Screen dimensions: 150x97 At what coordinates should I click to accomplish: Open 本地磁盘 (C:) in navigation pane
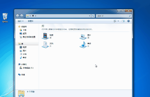(x=28, y=68)
